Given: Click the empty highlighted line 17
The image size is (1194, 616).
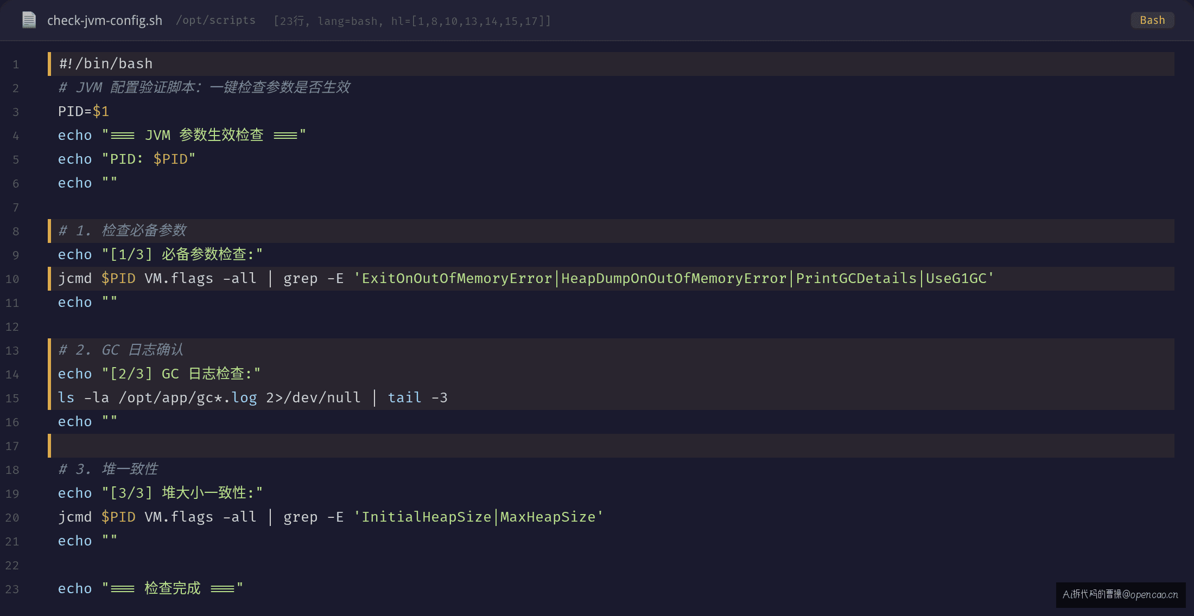Looking at the screenshot, I should coord(611,446).
